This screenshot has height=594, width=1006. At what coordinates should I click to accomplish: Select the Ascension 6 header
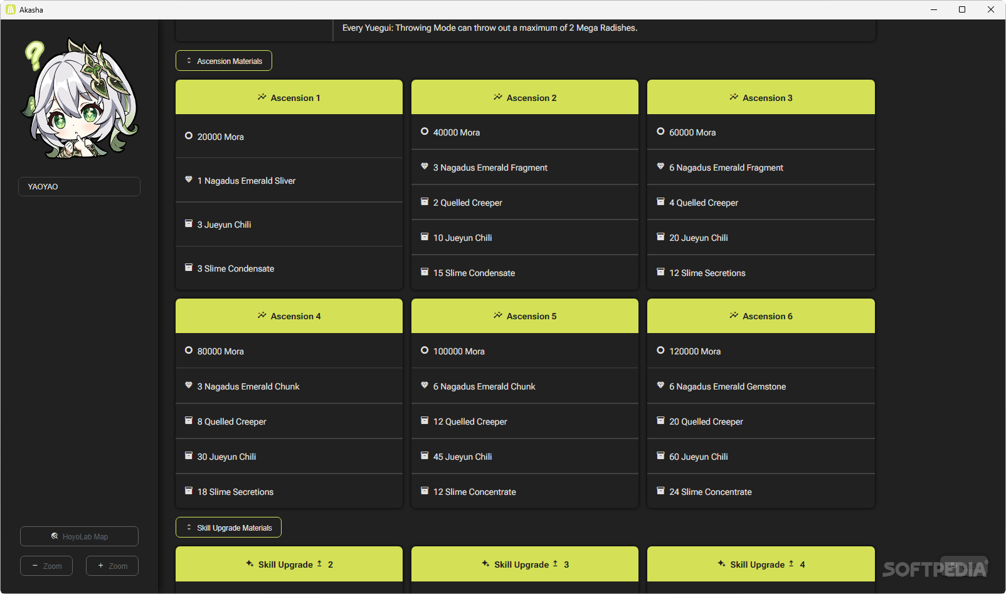coord(761,316)
